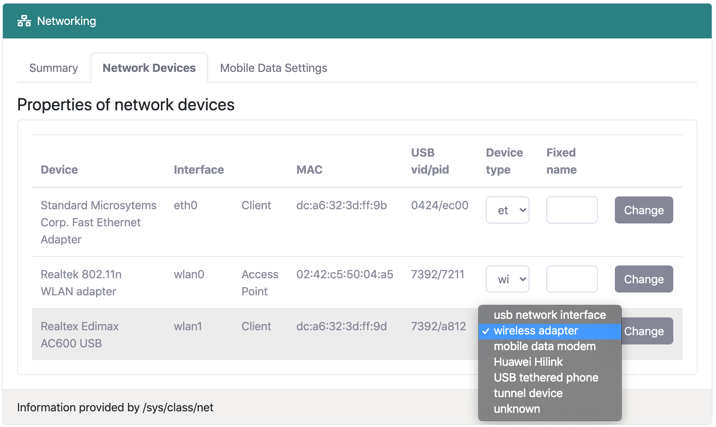Switch to Mobile Data Settings tab
716x427 pixels.
click(x=273, y=67)
